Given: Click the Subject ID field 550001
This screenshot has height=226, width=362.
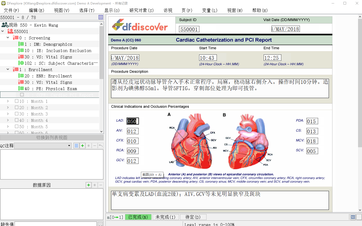Looking at the screenshot, I should point(189,29).
